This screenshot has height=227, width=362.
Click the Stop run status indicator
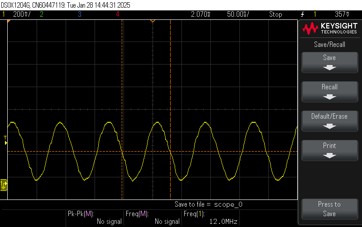(276, 14)
